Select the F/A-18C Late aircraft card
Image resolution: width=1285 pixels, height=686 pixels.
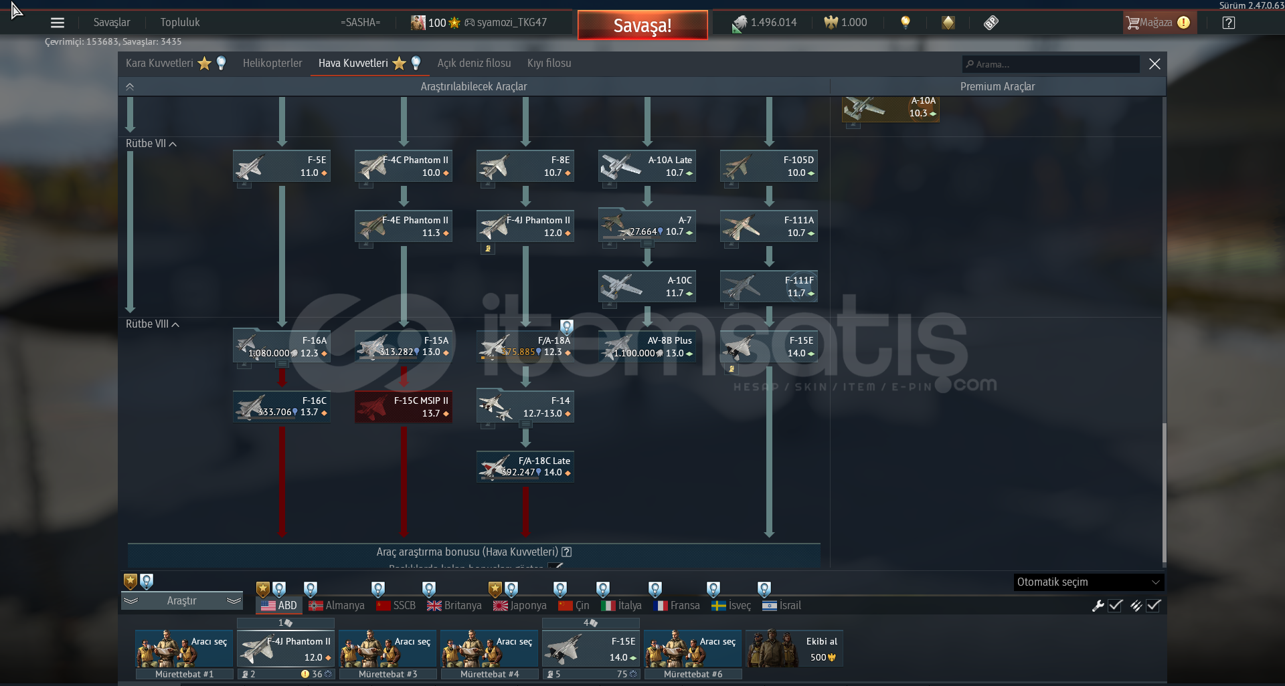click(525, 467)
